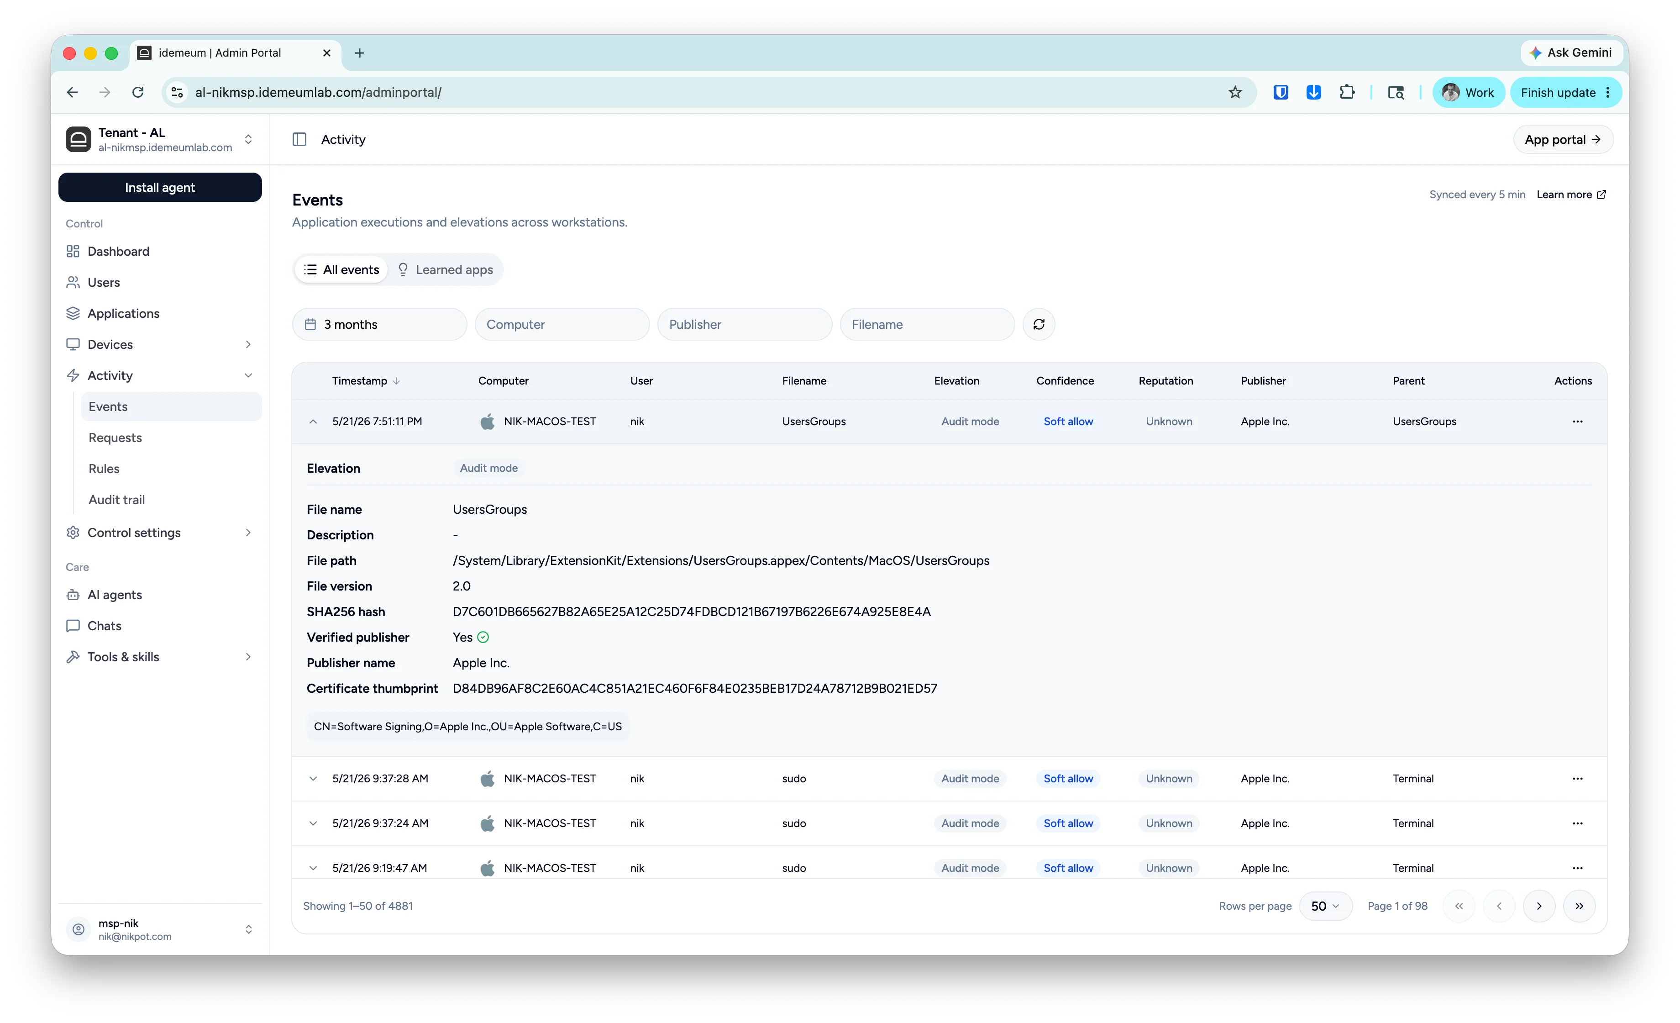Open Requests under Activity
The image size is (1680, 1023).
tap(171, 437)
